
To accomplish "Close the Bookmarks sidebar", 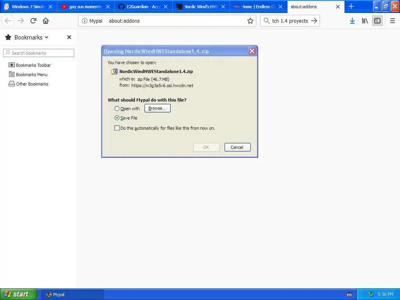I will pyautogui.click(x=69, y=37).
